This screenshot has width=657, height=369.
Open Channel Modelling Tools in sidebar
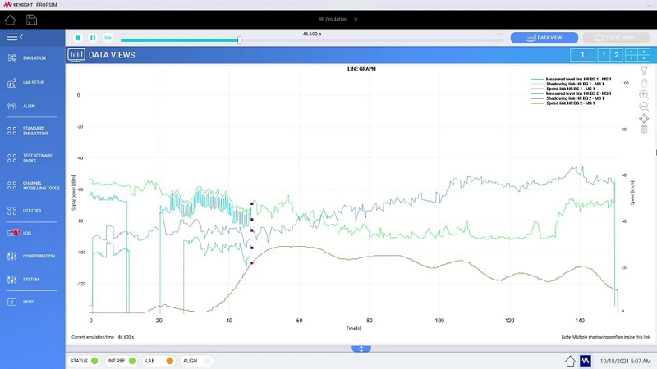tap(32, 186)
